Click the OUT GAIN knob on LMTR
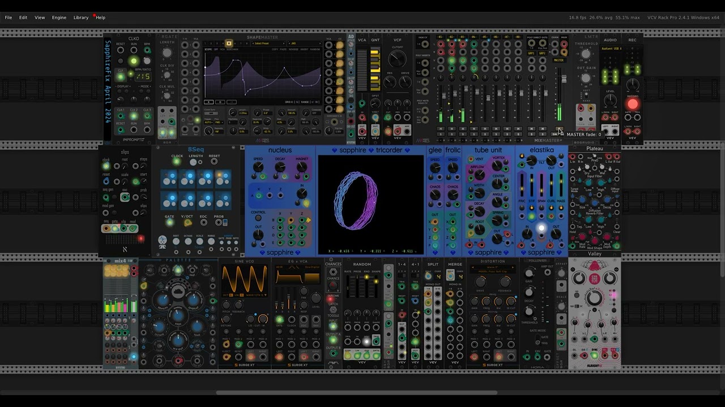The image size is (725, 407). 586,78
